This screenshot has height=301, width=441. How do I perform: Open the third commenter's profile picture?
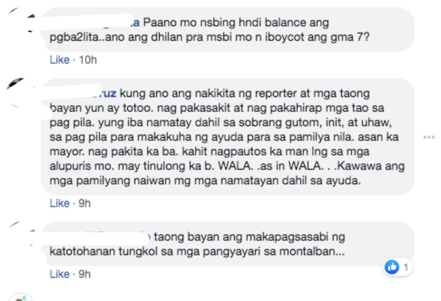[21, 234]
